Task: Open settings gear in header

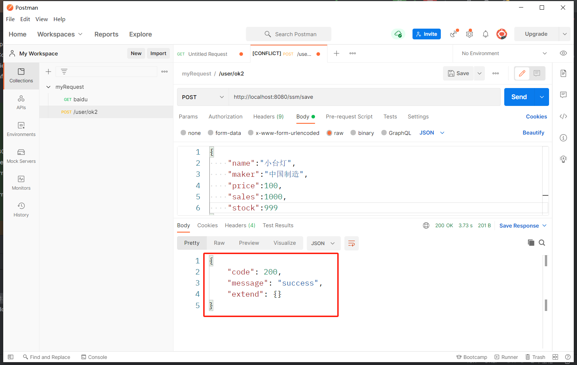Action: pyautogui.click(x=469, y=34)
